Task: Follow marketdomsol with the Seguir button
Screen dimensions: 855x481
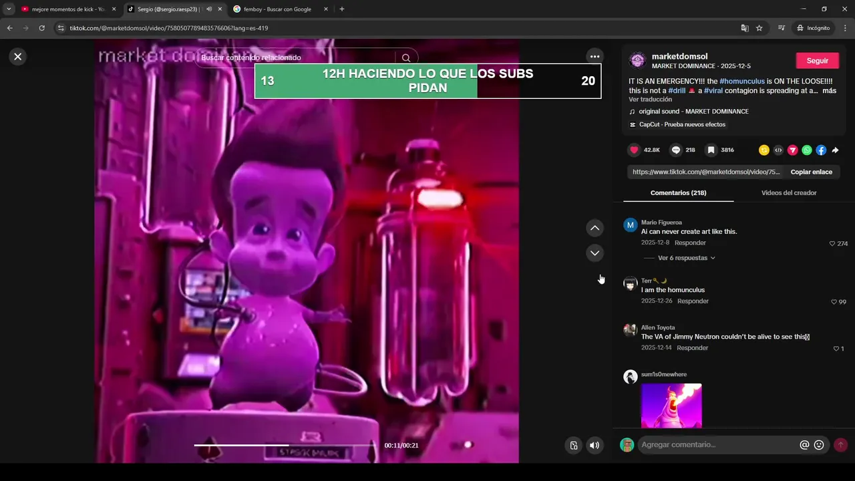Action: click(x=818, y=61)
